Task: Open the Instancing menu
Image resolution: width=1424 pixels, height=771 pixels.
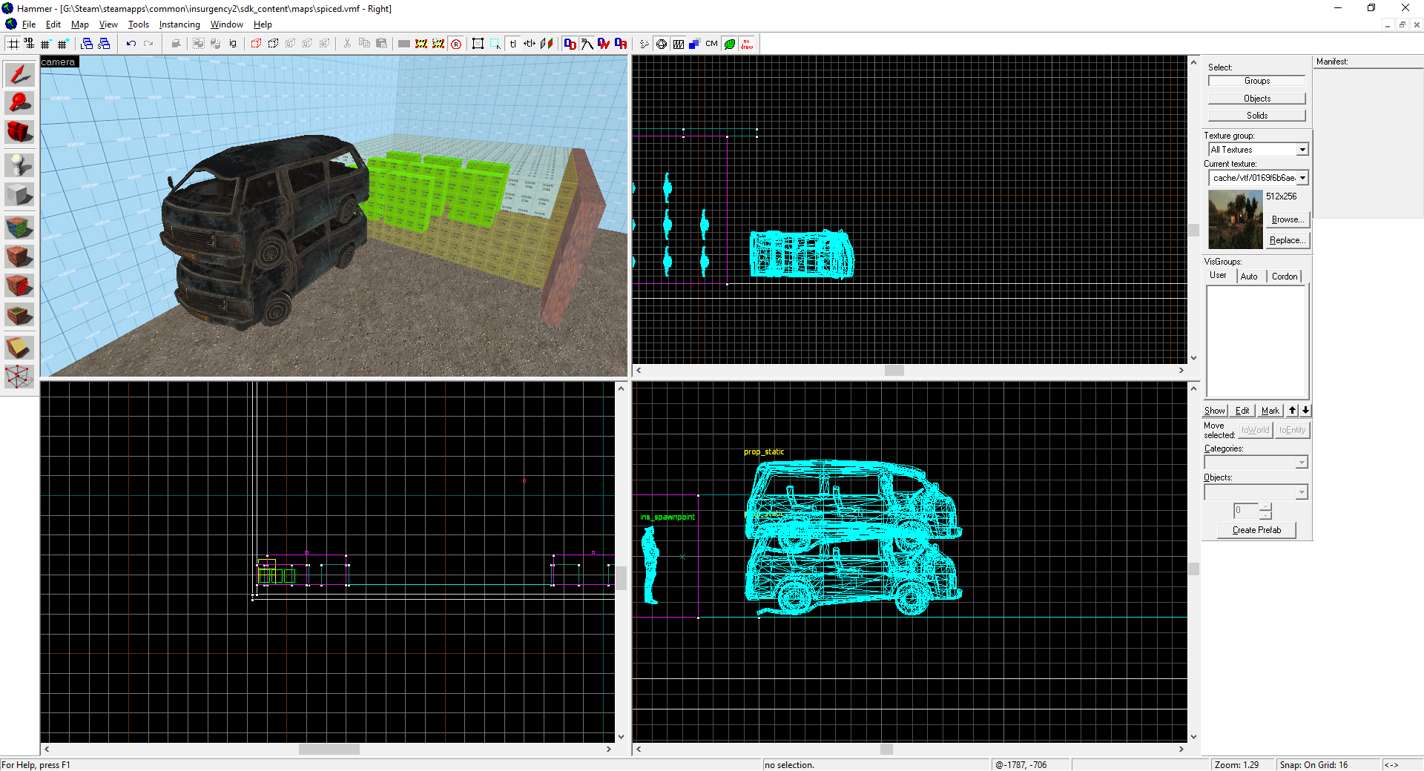Action: coord(179,24)
